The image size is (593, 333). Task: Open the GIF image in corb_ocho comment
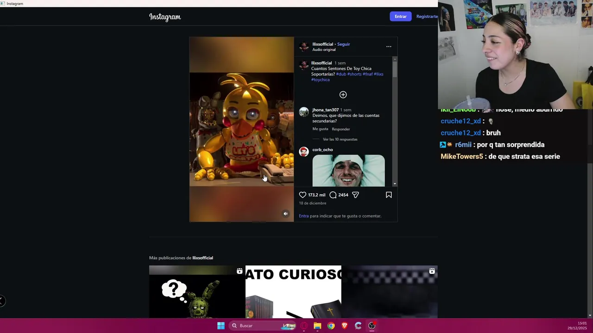click(348, 171)
